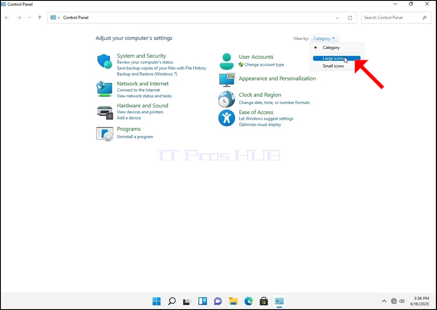Click Uninstall a program

point(135,137)
